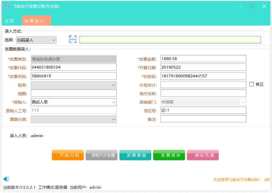Viewport: 272px width, 193px height.
Task: Maximize the application window
Action: click(x=252, y=7)
